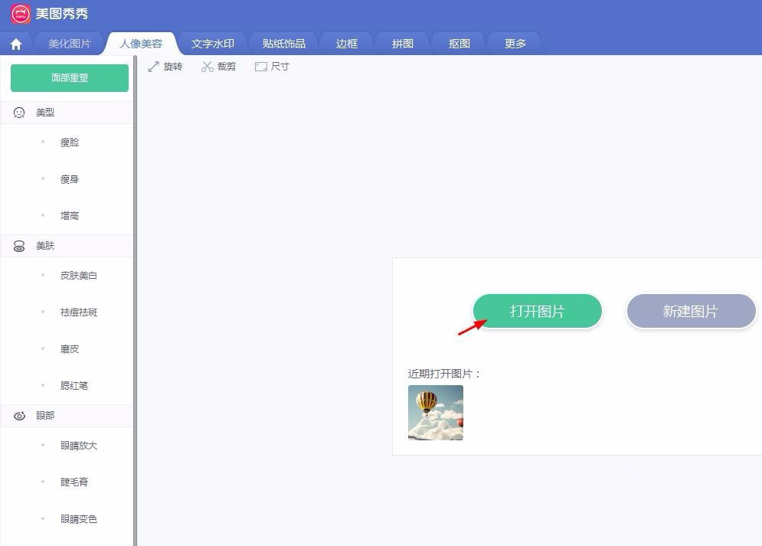Choose the 瘦身 option

[70, 179]
